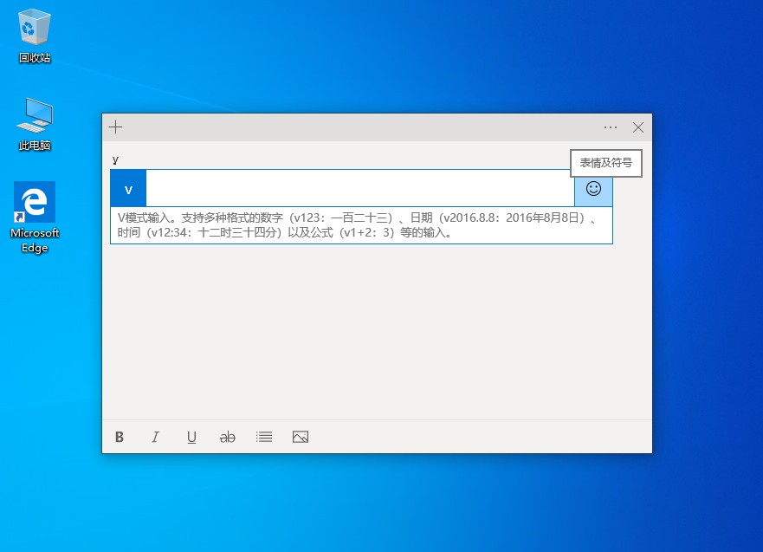Select the Microsoft Edge desktop shortcut
The image size is (763, 552).
[35, 218]
